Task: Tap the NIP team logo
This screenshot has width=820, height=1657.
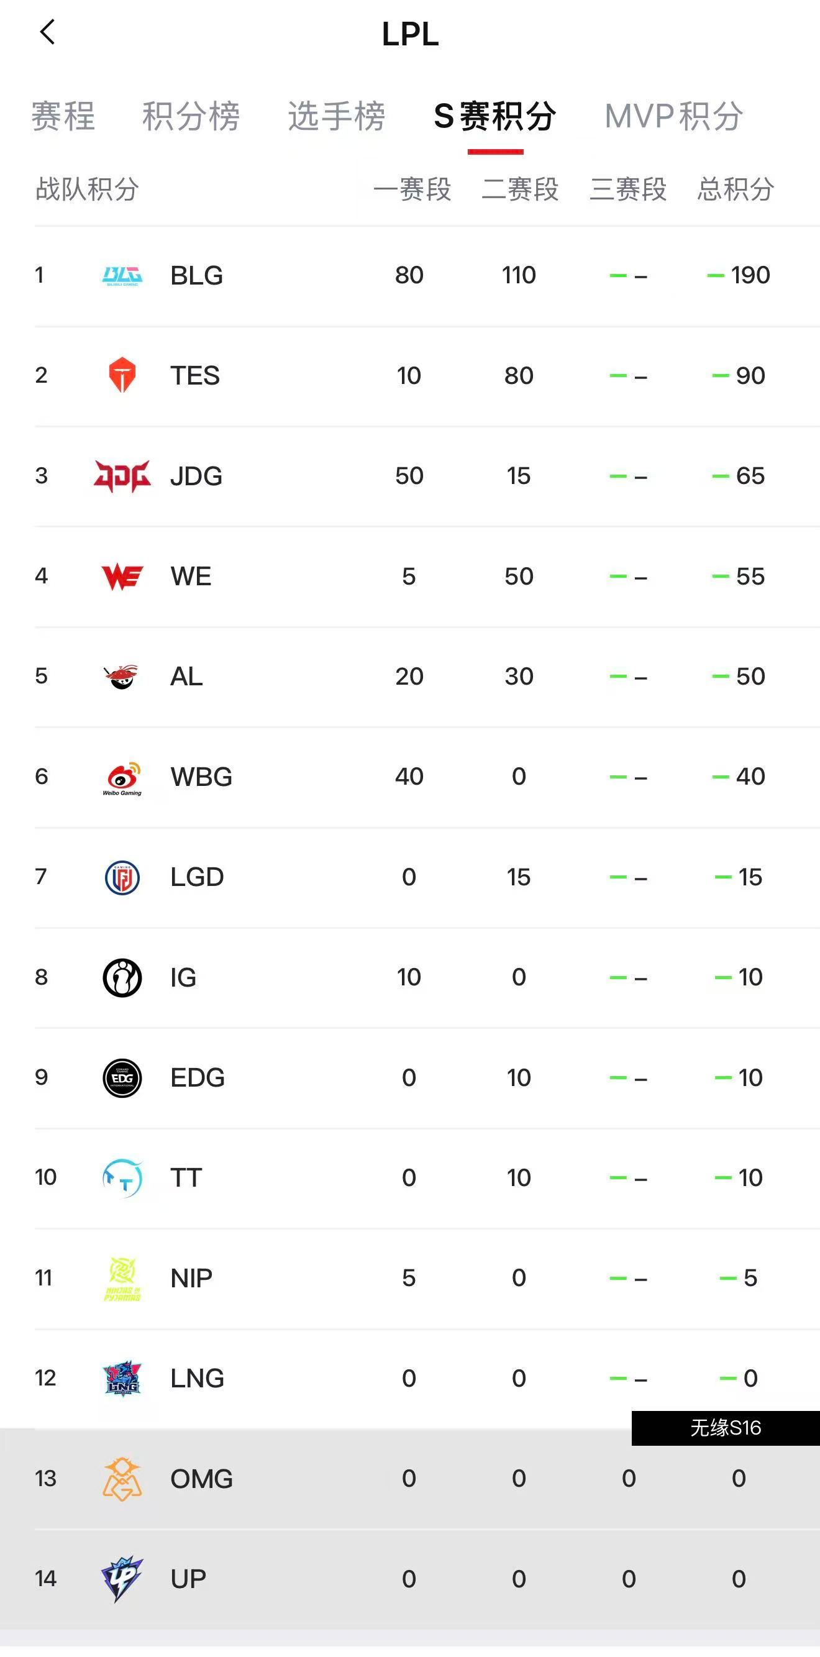Action: 122,1279
